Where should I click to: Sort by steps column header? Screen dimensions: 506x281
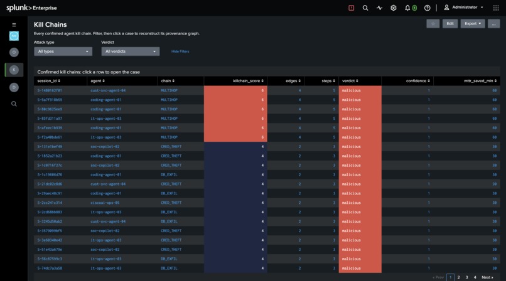[x=328, y=81]
